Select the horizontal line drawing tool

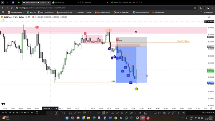[52, 113]
